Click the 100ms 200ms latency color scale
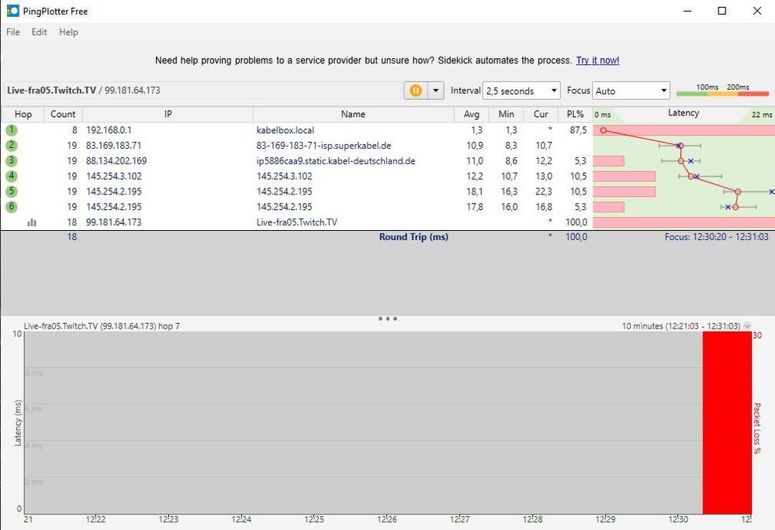The image size is (775, 530). [x=722, y=90]
